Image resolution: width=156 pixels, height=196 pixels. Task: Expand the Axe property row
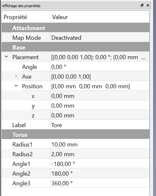[x=16, y=76]
